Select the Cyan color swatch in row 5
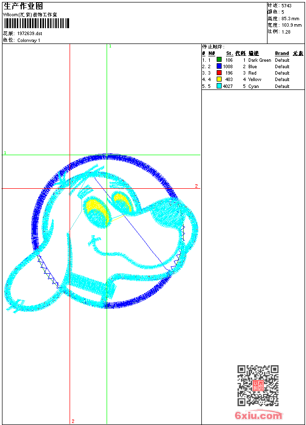 click(x=219, y=86)
